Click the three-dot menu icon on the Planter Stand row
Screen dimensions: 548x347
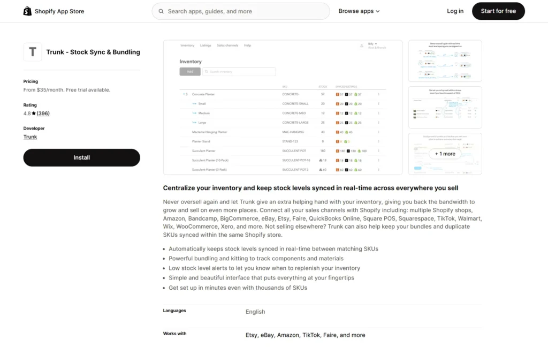pos(378,141)
